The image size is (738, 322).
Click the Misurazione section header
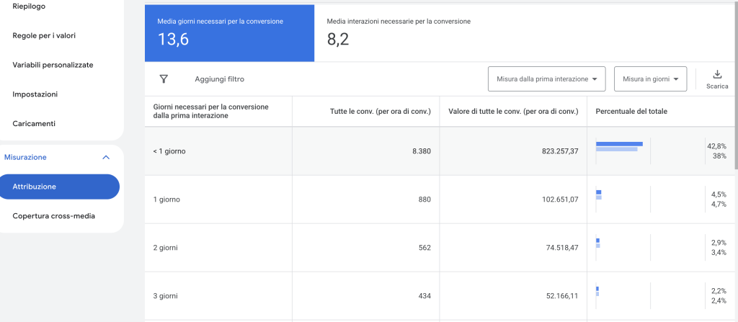[25, 157]
